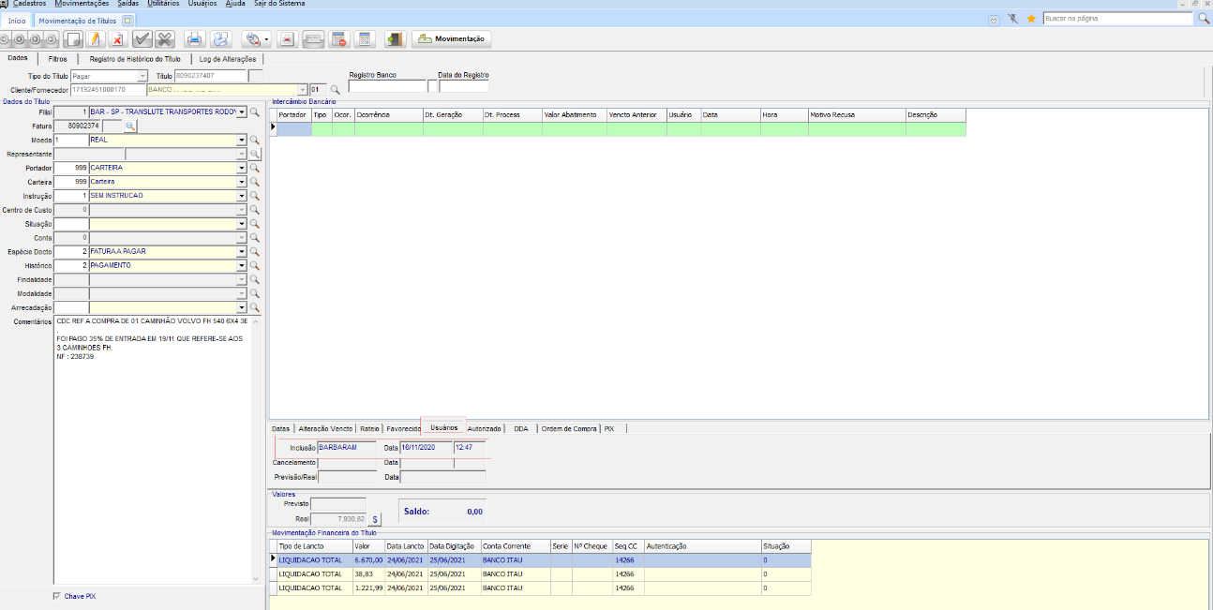Open the Histórico dropdown arrow
Image resolution: width=1213 pixels, height=610 pixels.
[x=242, y=266]
